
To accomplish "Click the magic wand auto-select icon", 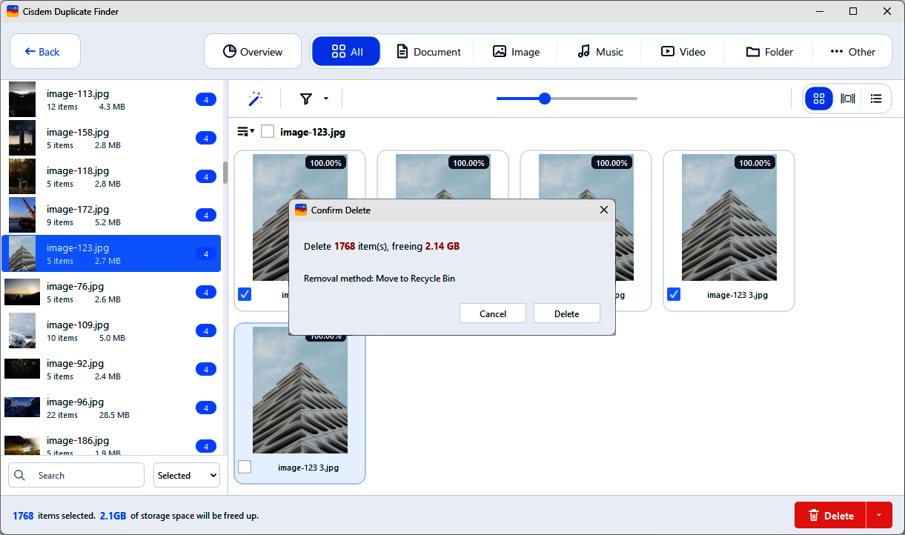I will [x=255, y=99].
